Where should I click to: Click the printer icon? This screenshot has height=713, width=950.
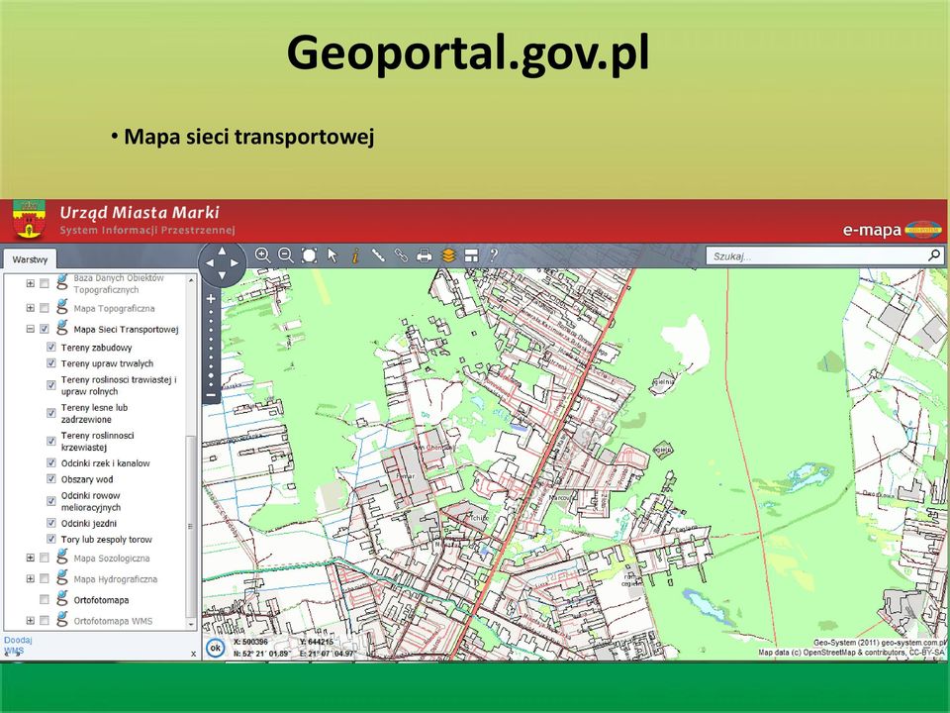click(425, 255)
